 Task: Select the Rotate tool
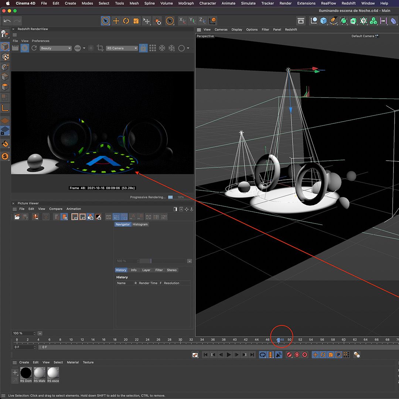click(x=126, y=21)
